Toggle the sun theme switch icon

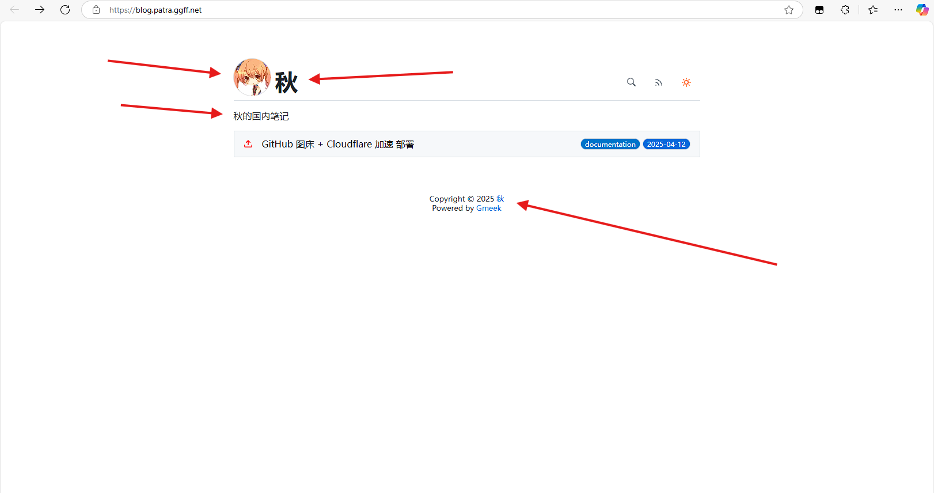[x=686, y=82]
